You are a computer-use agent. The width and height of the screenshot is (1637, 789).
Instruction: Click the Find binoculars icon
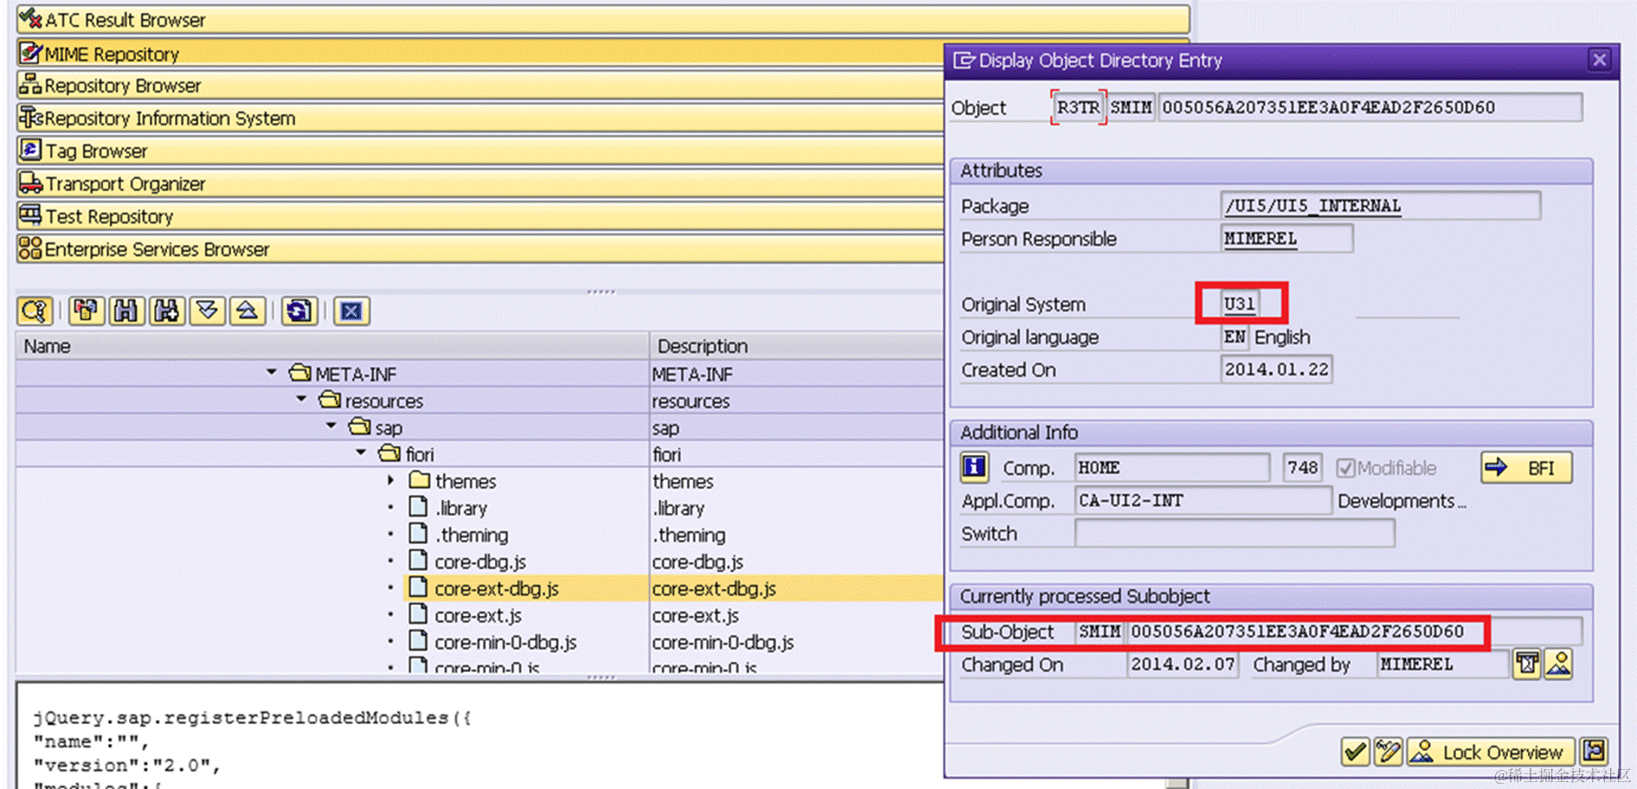pyautogui.click(x=126, y=311)
